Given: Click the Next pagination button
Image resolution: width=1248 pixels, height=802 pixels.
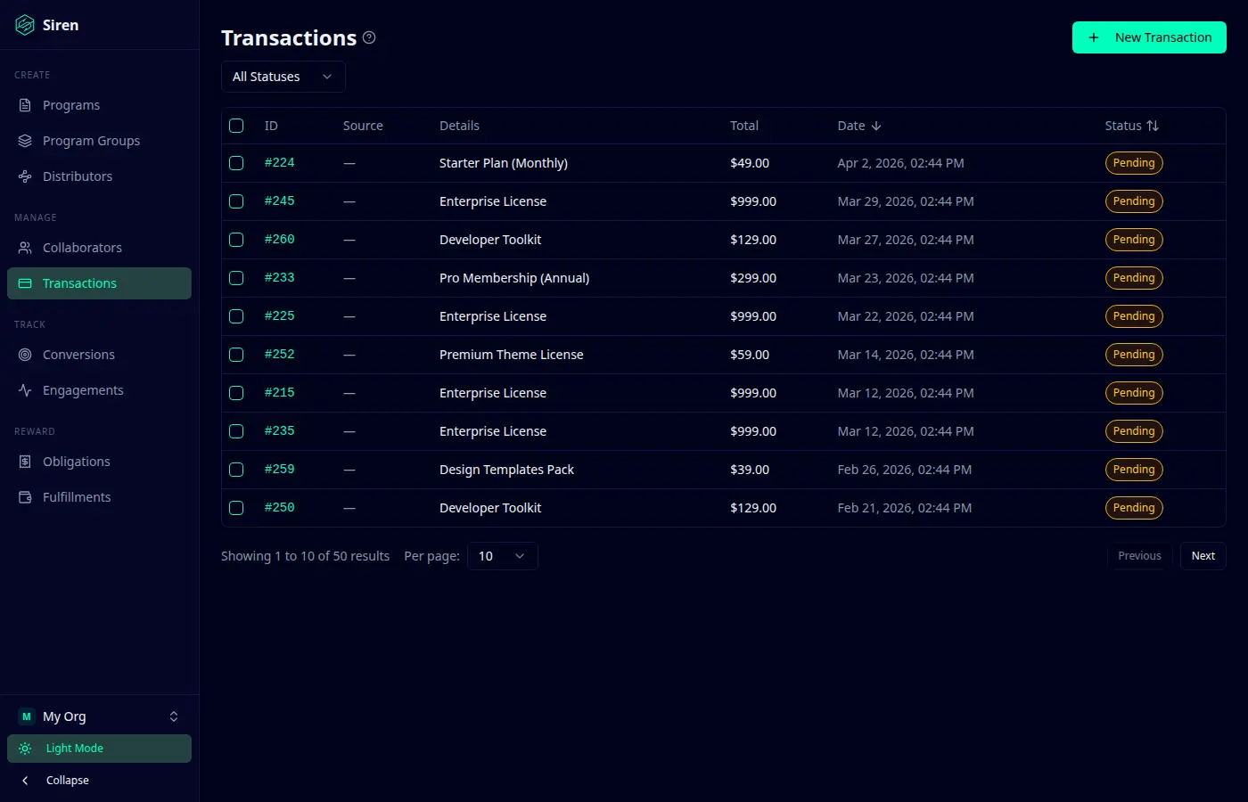Looking at the screenshot, I should coord(1203,556).
